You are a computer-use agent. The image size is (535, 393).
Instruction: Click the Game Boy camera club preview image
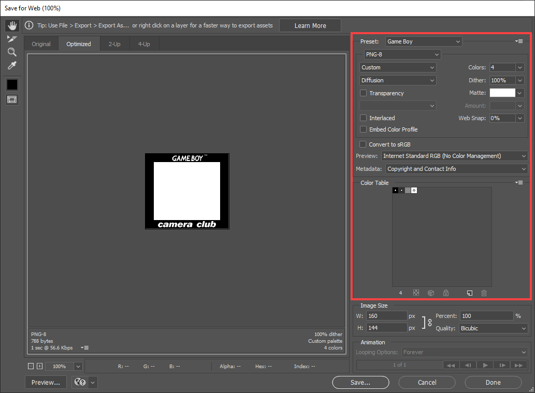[x=187, y=191]
